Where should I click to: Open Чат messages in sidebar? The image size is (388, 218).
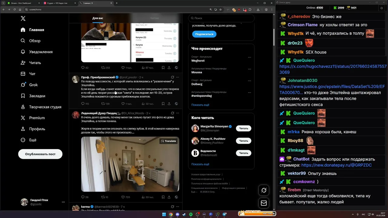(28, 74)
